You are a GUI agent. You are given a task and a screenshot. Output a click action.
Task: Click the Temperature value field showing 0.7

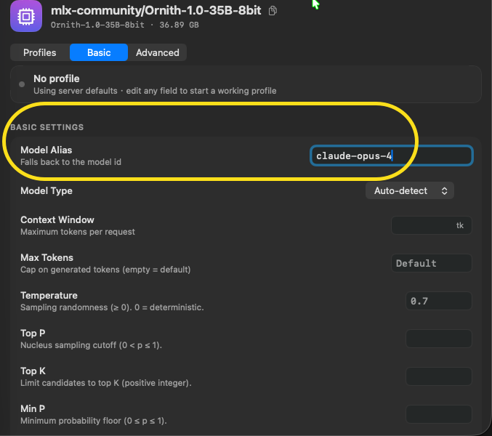439,301
